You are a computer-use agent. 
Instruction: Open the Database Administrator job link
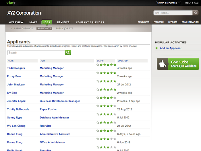(54, 117)
